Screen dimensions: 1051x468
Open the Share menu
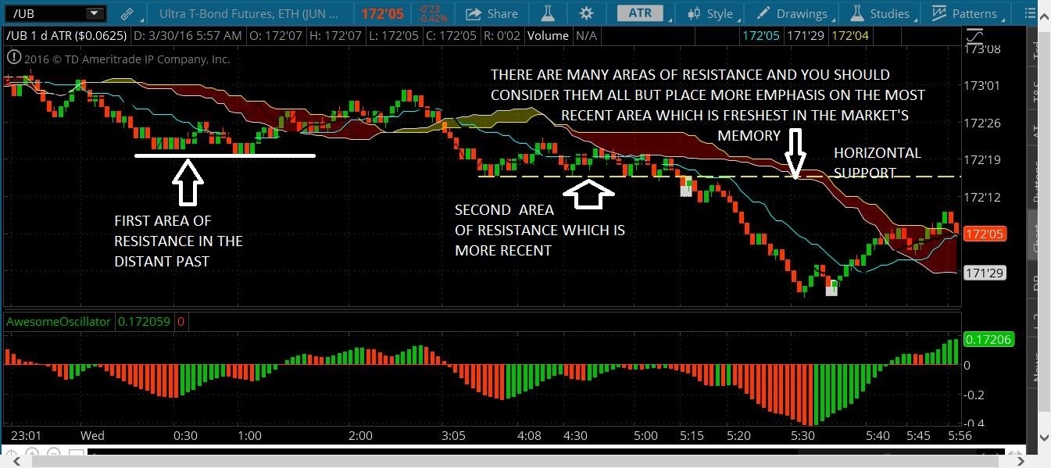pos(492,13)
